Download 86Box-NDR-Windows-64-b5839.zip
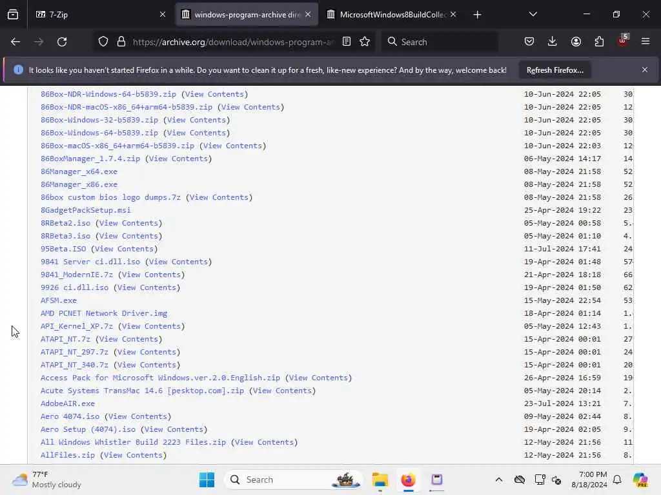This screenshot has width=661, height=495. (108, 94)
